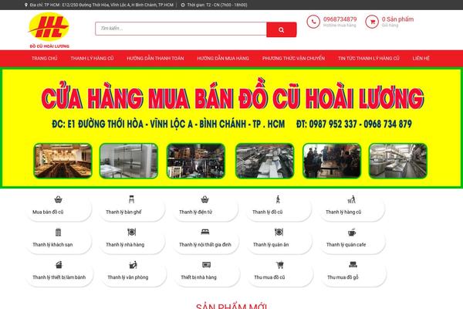Open Thanh lý khách sạn category
This screenshot has height=309, width=463.
click(x=52, y=245)
